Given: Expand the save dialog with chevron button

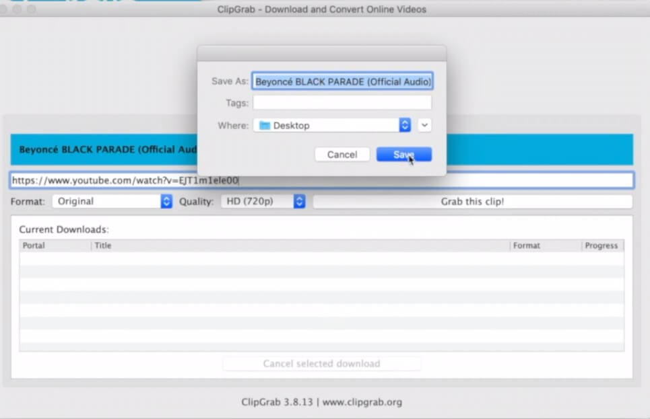Looking at the screenshot, I should pyautogui.click(x=424, y=125).
